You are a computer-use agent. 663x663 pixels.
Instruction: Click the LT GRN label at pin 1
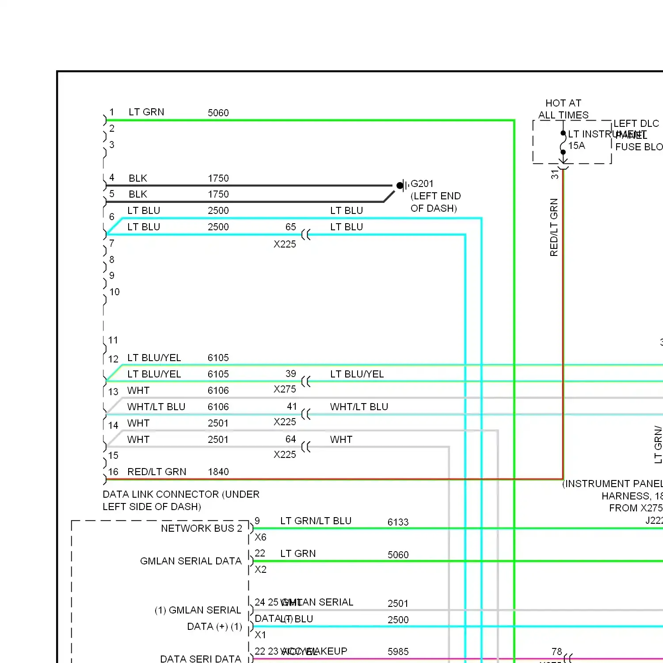pyautogui.click(x=146, y=112)
